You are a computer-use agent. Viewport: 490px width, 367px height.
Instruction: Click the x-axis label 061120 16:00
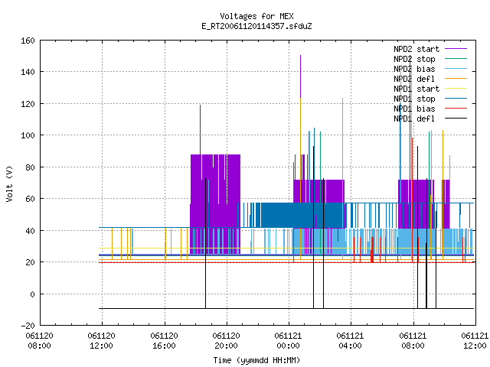[x=164, y=341]
